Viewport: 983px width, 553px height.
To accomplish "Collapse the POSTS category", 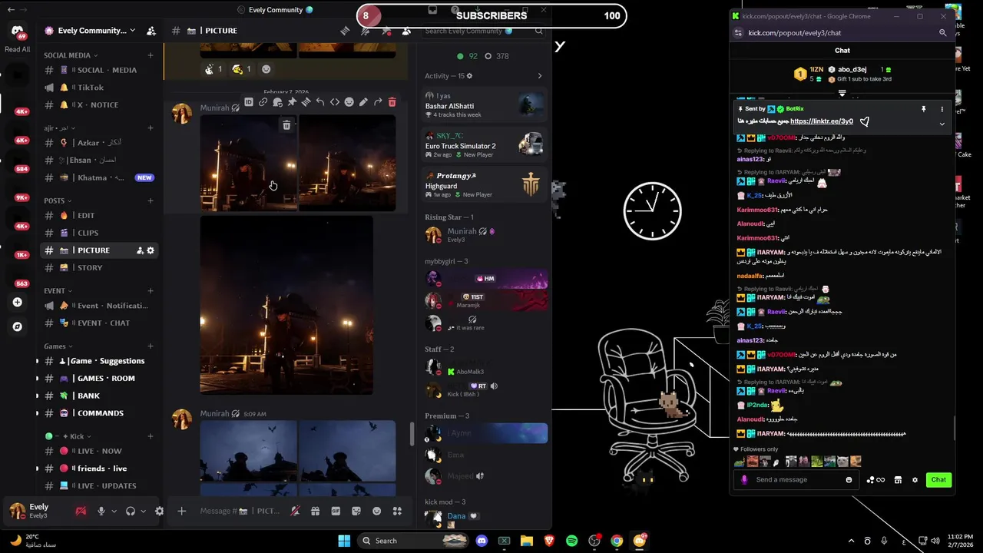I will pos(59,200).
